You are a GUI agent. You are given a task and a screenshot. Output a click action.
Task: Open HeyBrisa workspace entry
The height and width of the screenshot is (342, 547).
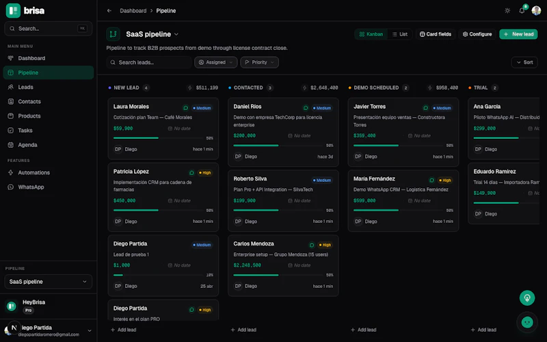click(48, 306)
